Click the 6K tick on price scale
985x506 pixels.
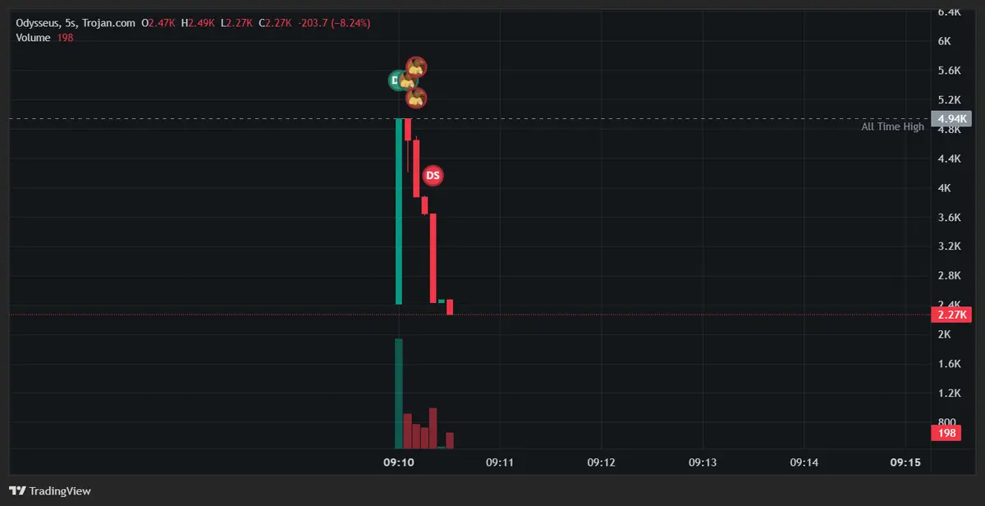pyautogui.click(x=944, y=41)
